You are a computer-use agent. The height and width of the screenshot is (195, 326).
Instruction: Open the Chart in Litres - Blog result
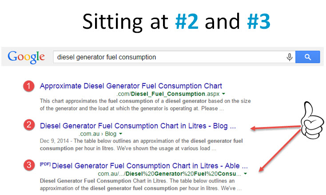138,125
